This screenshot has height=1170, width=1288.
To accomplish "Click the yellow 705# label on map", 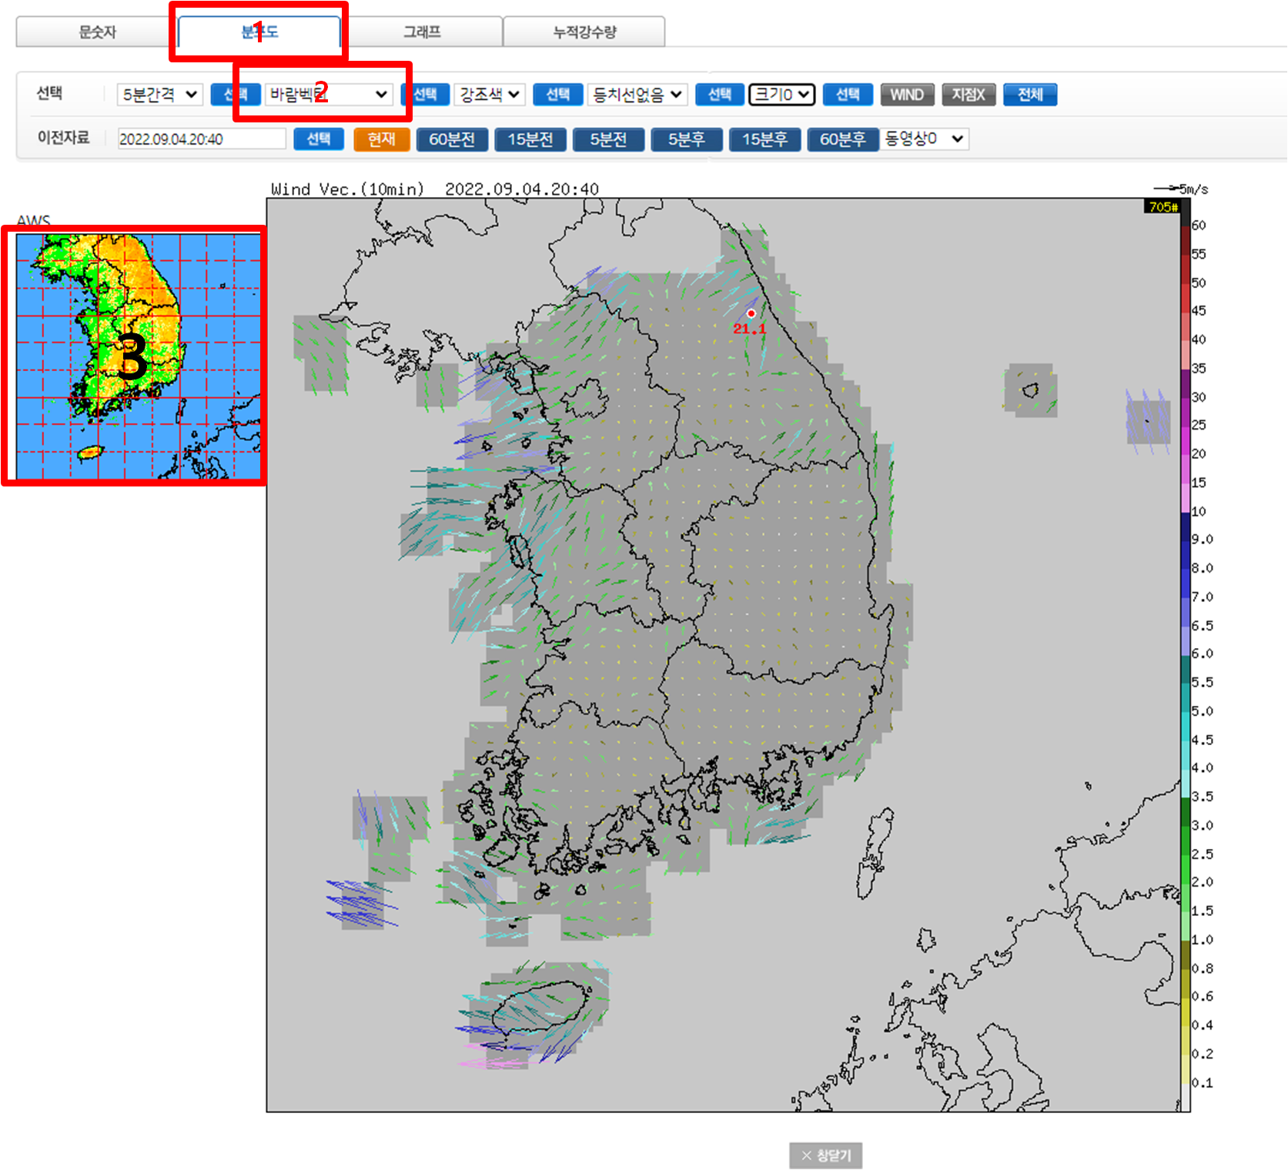I will (x=1163, y=206).
